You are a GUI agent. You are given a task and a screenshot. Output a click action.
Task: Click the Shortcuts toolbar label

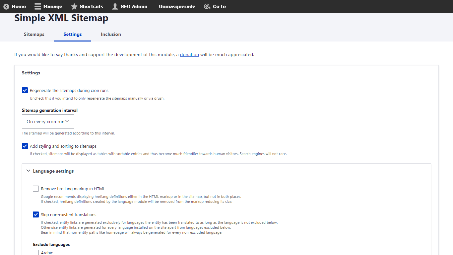tap(91, 6)
